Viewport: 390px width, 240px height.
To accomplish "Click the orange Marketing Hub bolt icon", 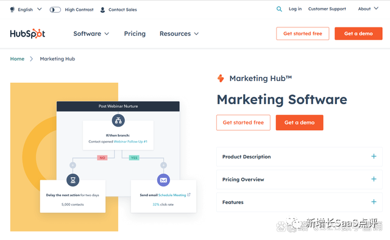I will point(221,79).
